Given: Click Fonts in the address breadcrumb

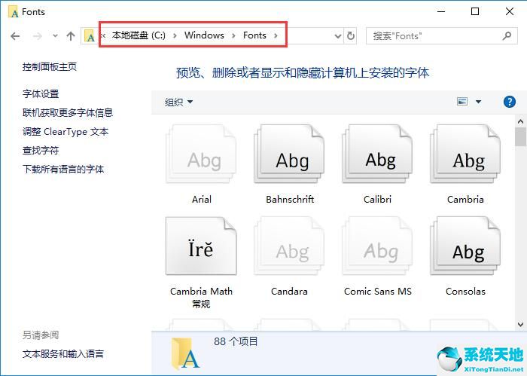Looking at the screenshot, I should (254, 35).
